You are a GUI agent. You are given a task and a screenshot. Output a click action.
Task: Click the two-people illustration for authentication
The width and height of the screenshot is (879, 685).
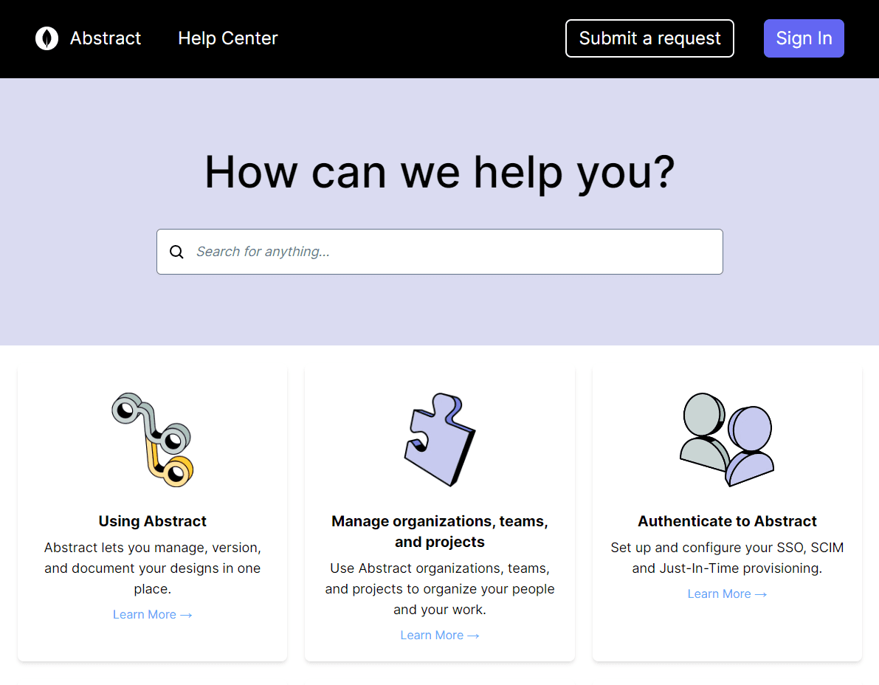point(726,439)
